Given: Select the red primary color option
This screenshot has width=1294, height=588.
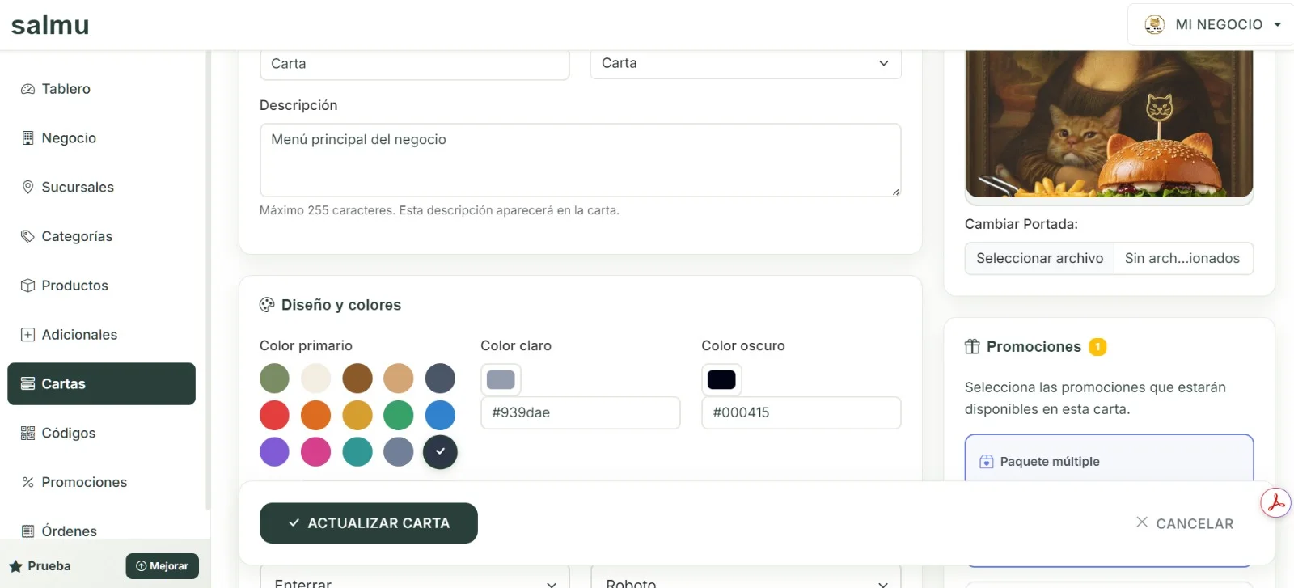Looking at the screenshot, I should click(x=274, y=415).
